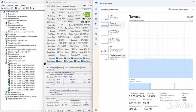Expand the Мониторы node
Image resolution: width=196 pixels, height=112 pixels.
(4, 47)
